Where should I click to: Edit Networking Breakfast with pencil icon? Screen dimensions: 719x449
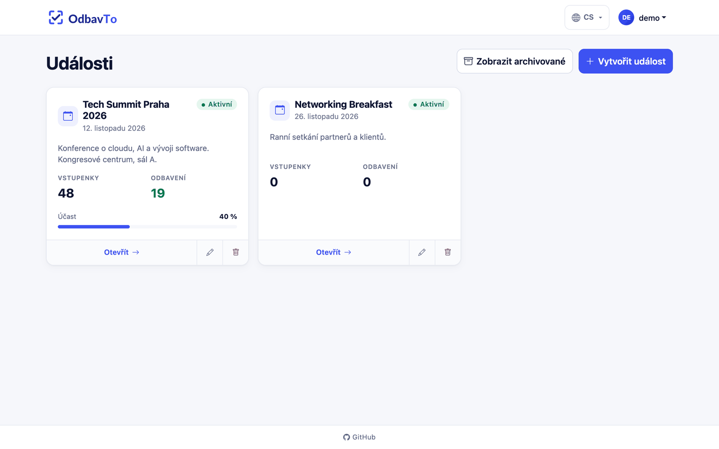[x=422, y=252]
